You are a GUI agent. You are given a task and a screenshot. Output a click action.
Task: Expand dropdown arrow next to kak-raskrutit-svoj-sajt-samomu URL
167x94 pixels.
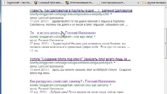(110, 85)
